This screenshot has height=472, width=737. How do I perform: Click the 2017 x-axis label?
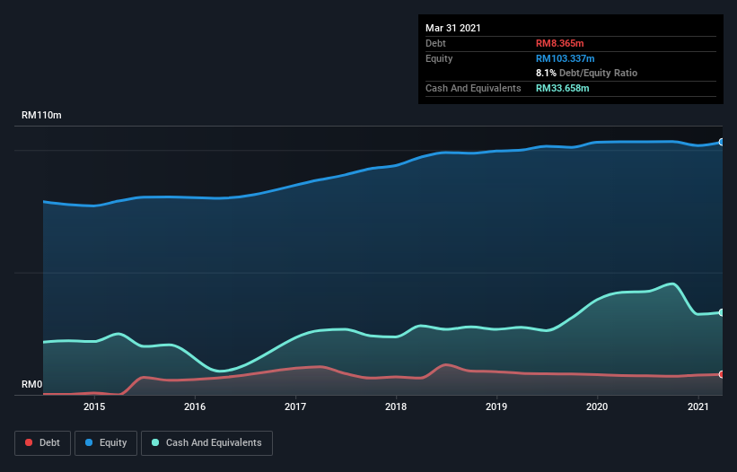point(295,406)
